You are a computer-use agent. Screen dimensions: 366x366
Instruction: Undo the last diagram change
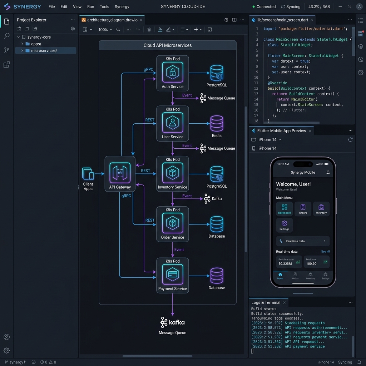pyautogui.click(x=129, y=30)
